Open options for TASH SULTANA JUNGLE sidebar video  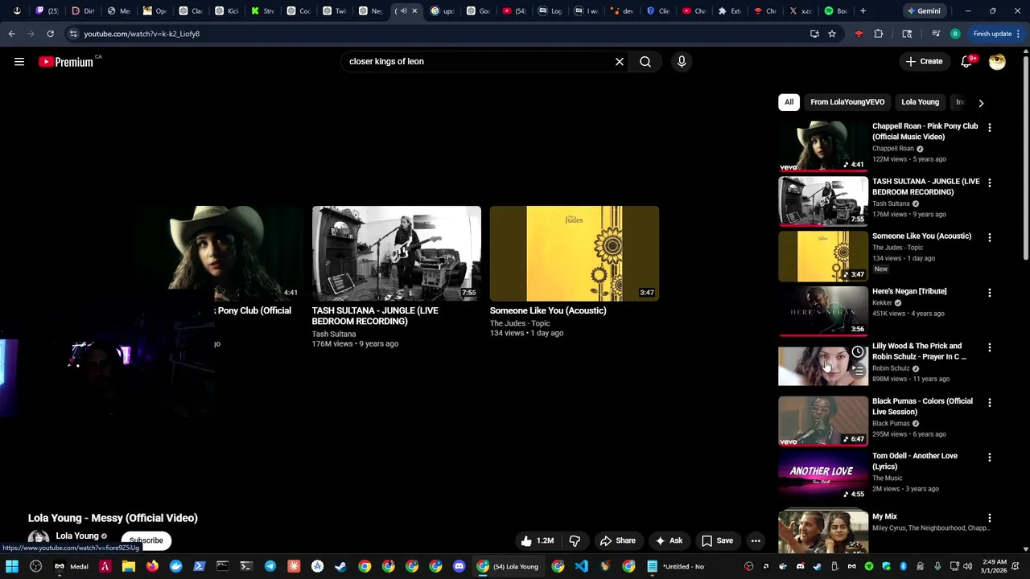[990, 183]
